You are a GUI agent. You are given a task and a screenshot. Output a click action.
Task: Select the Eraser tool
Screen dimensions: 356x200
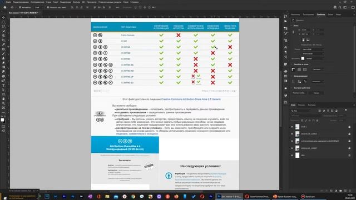tap(3, 63)
